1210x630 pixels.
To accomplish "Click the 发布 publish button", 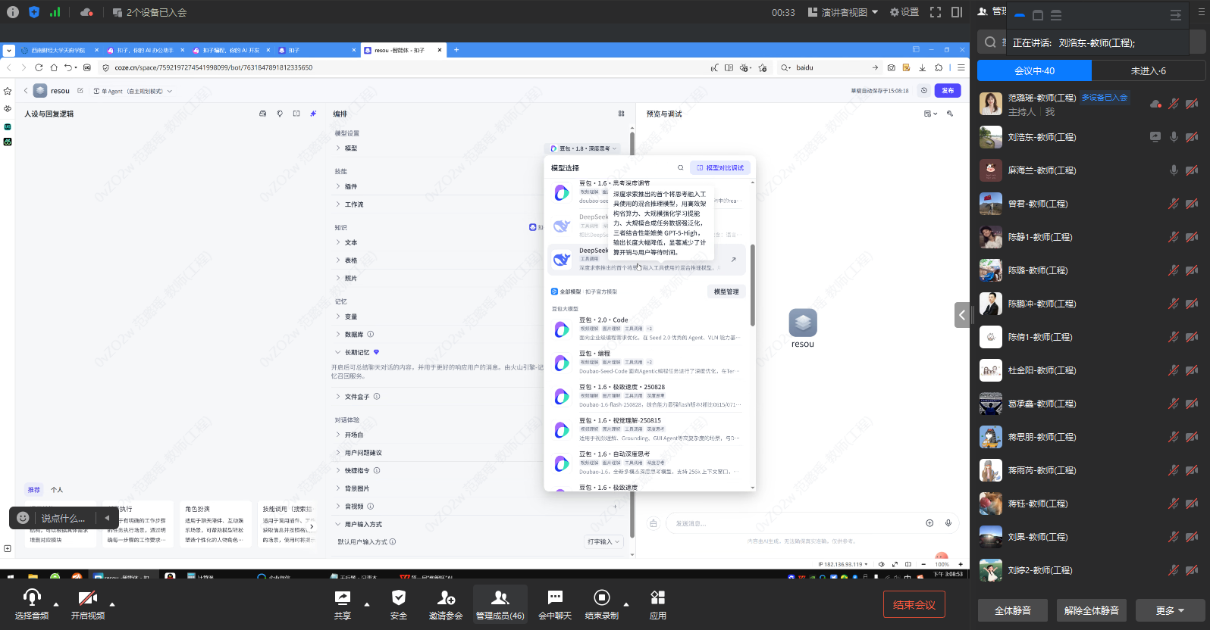I will [948, 91].
